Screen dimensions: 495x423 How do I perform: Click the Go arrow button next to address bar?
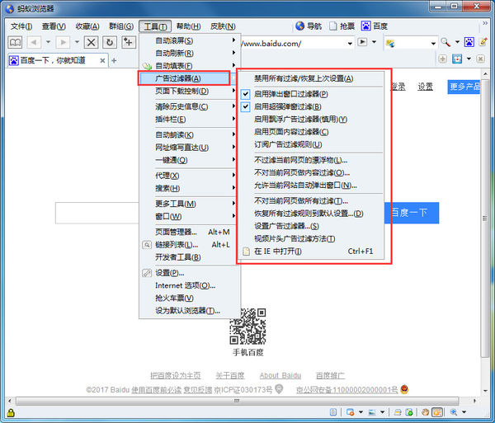(362, 42)
